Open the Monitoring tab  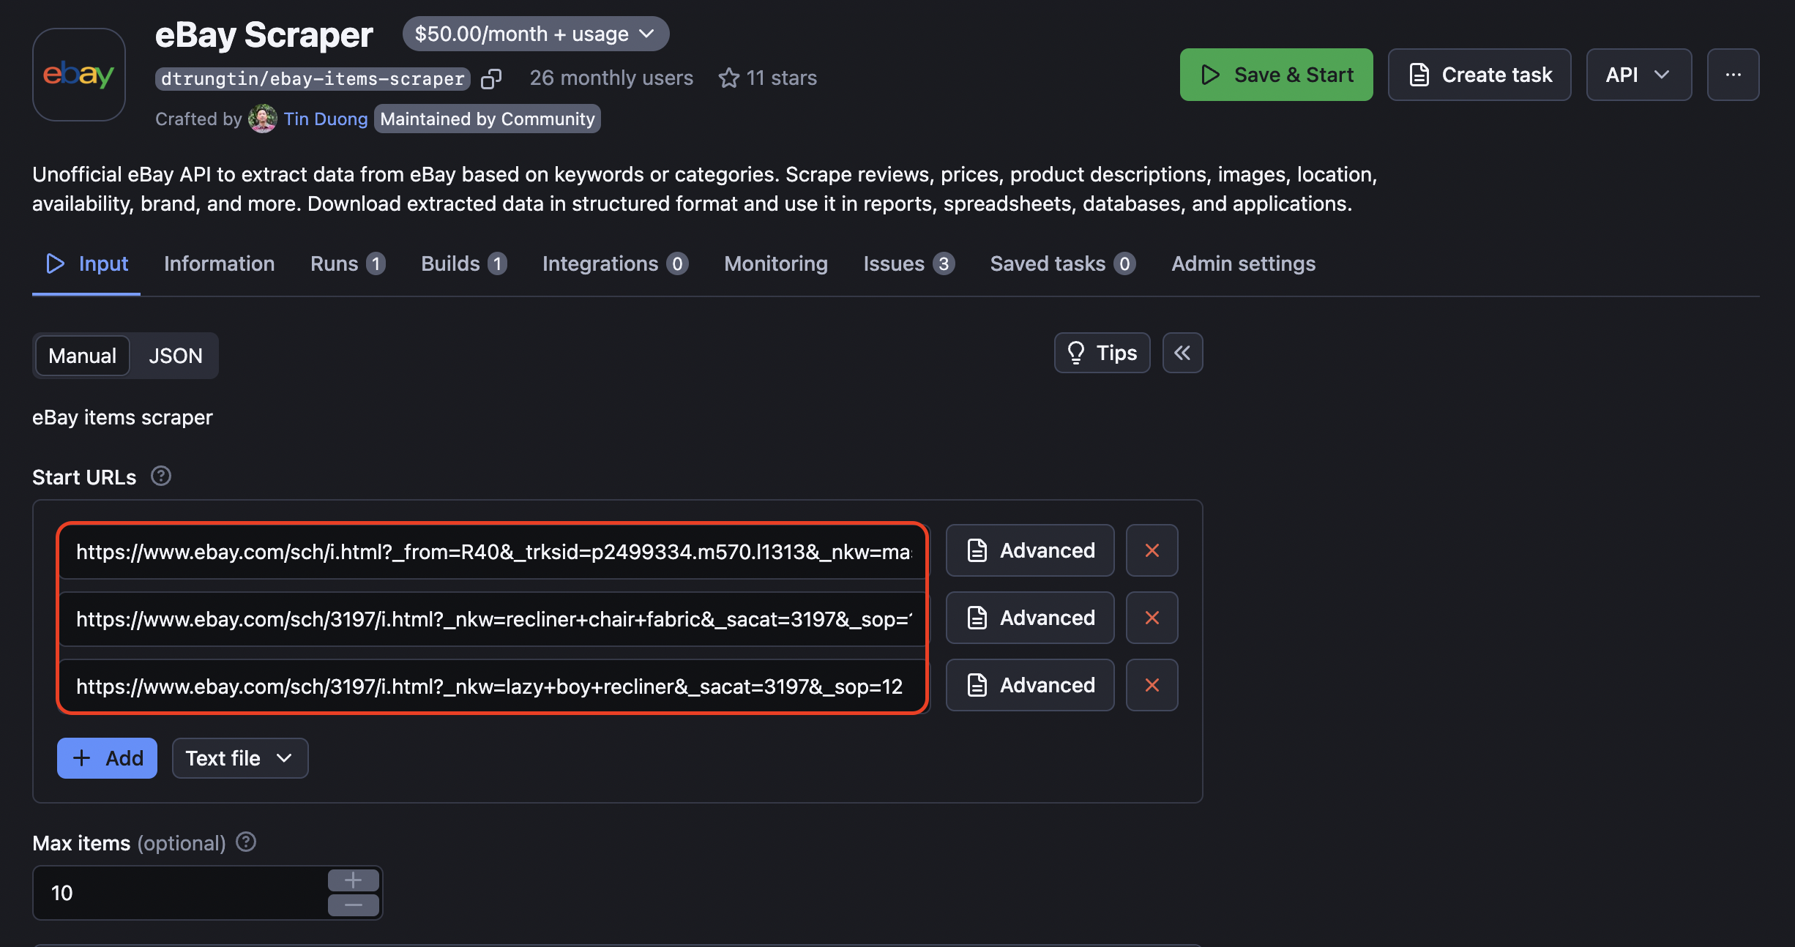pyautogui.click(x=775, y=263)
